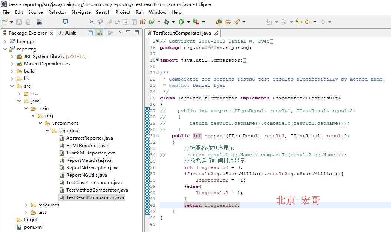Expand the hongge project
Image resolution: width=391 pixels, height=232 pixels.
pos(5,42)
